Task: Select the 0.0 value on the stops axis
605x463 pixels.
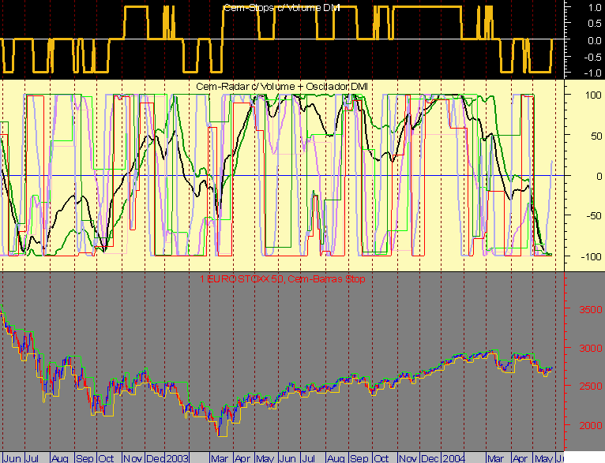Action: 594,40
